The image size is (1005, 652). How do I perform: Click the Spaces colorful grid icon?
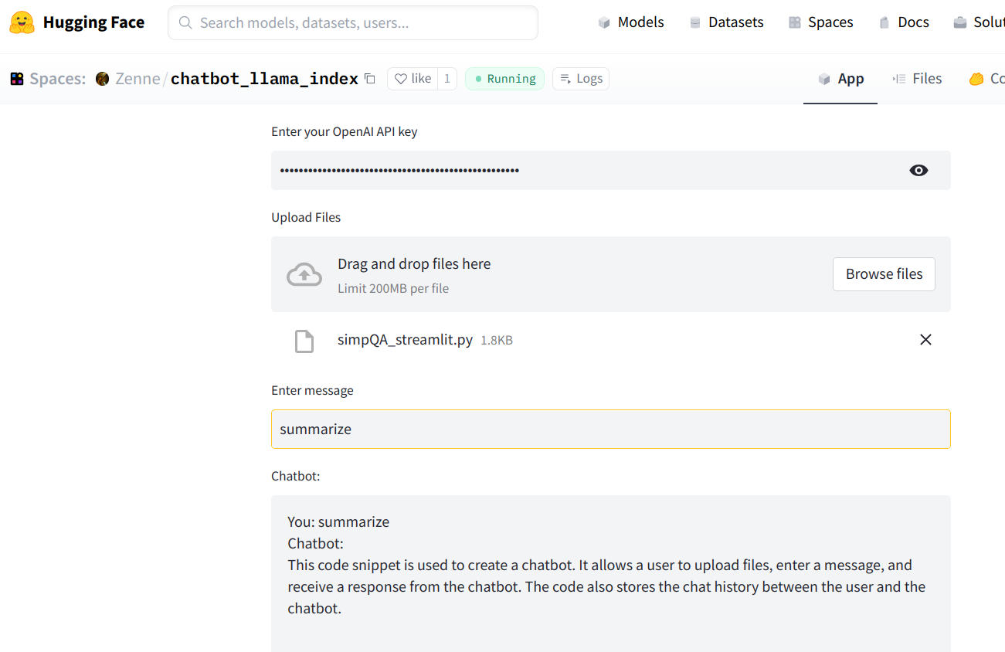click(17, 79)
